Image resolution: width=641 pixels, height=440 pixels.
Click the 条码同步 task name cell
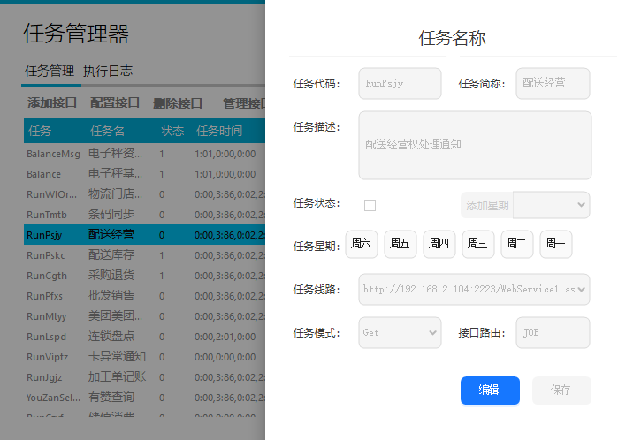tap(111, 215)
